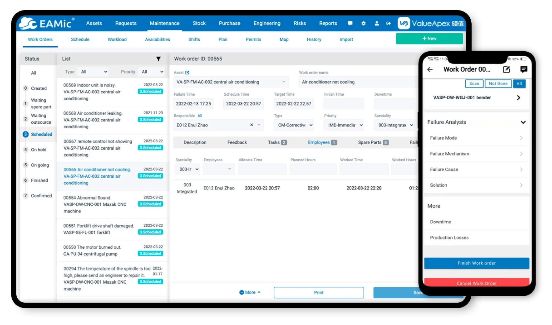The height and width of the screenshot is (325, 552).
Task: Open the Type dropdown in the list
Action: pos(93,71)
